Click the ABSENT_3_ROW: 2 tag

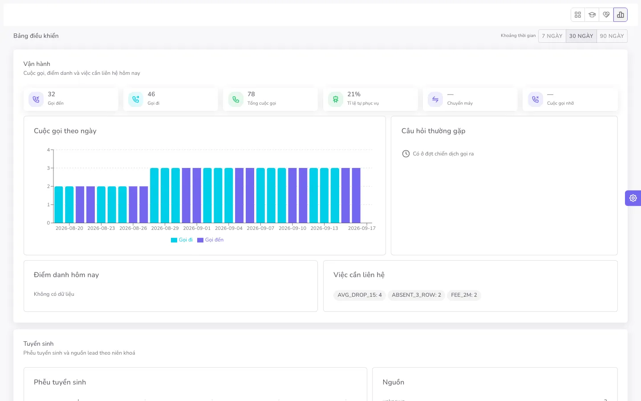[x=417, y=295]
